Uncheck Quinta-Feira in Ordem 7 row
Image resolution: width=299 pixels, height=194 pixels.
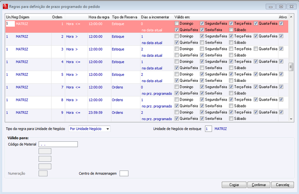[177, 93]
